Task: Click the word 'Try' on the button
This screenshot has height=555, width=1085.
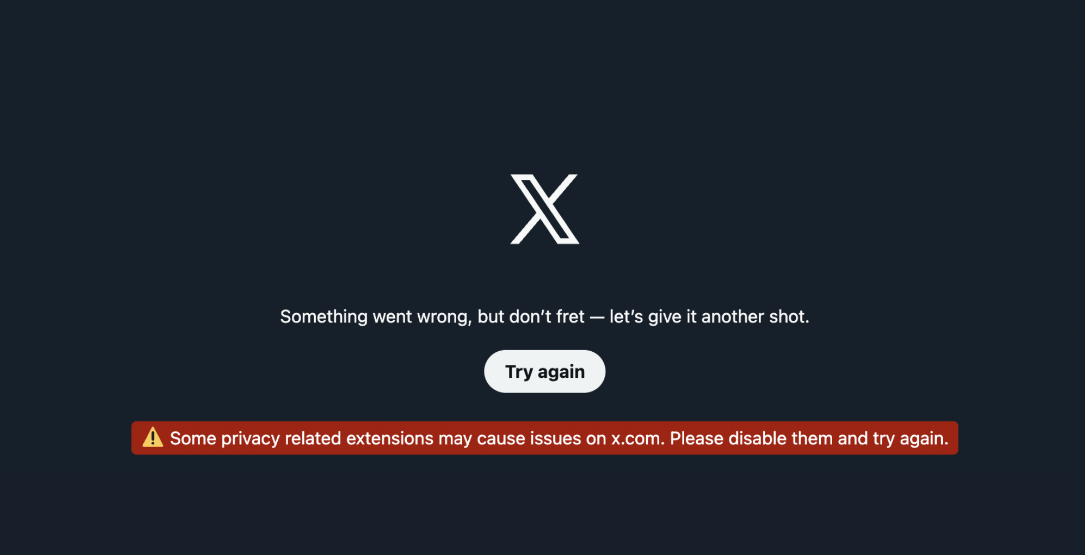Action: click(519, 372)
